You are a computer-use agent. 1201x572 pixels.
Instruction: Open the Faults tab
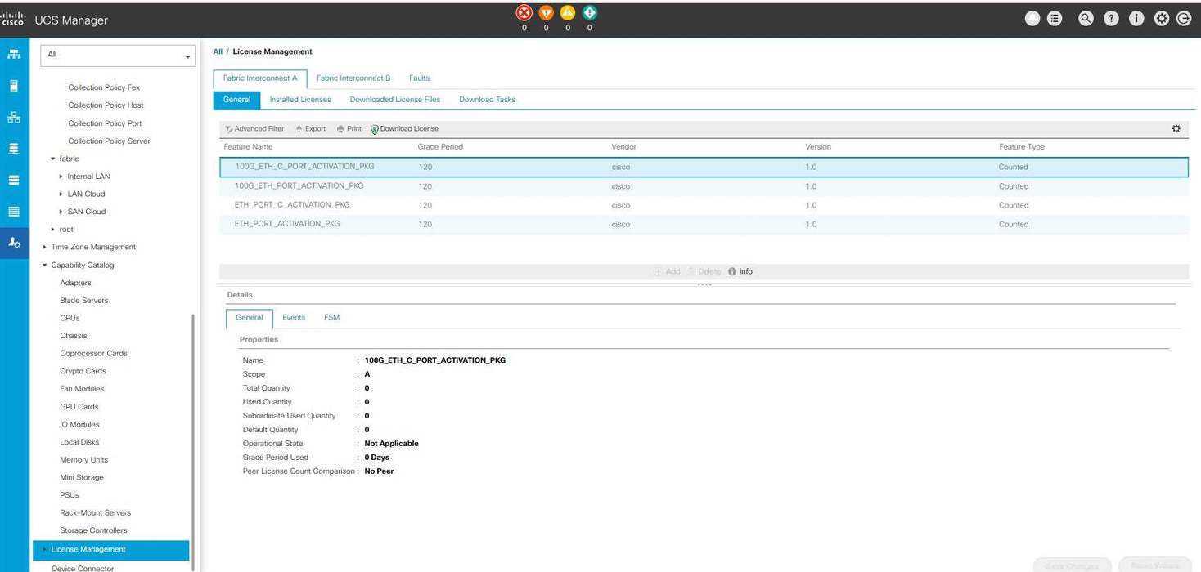[419, 78]
